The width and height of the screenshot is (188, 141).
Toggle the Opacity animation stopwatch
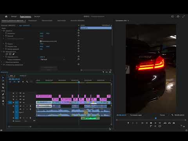click(x=6, y=57)
